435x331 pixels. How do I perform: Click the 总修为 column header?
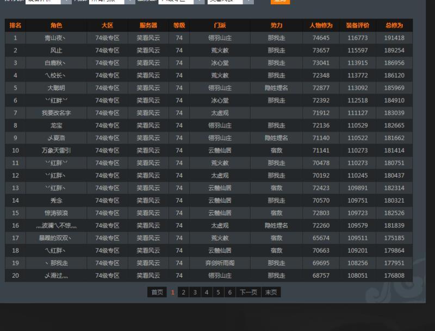click(x=394, y=26)
